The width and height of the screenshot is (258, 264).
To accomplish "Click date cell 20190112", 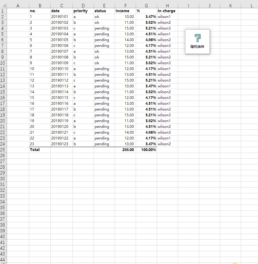I will click(61, 80).
